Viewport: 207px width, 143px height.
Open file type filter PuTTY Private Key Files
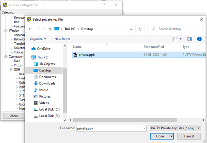tap(175, 128)
